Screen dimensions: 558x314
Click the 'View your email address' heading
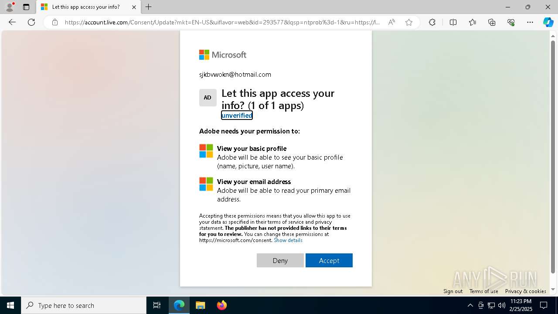click(254, 181)
